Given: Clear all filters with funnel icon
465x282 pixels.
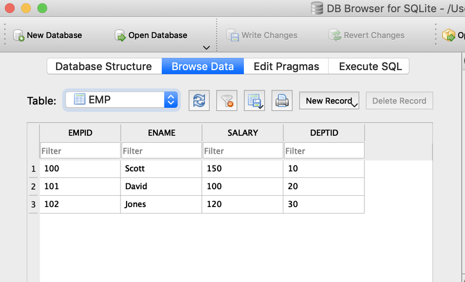Looking at the screenshot, I should coord(227,100).
